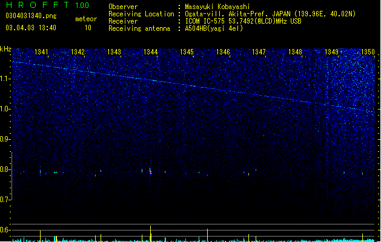Click the 0304031340.png filename text

(x=31, y=16)
